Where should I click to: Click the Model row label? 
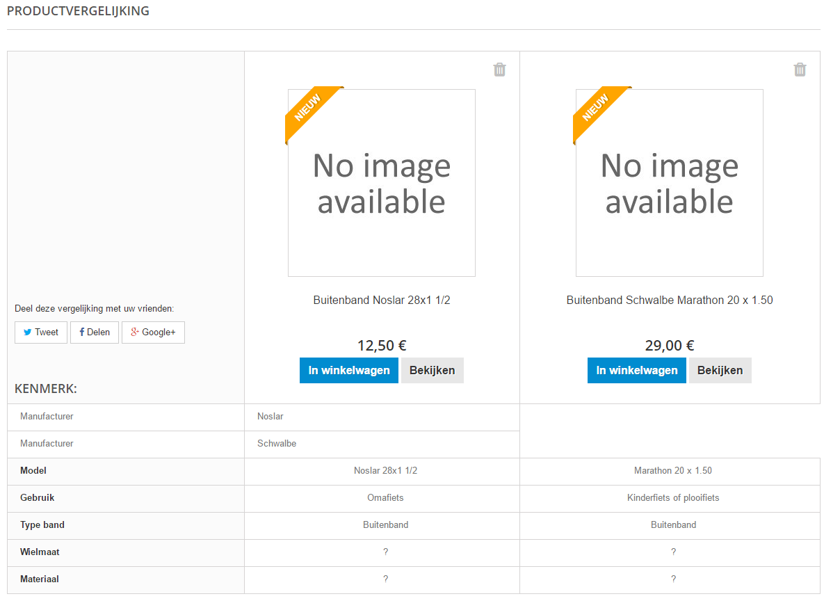point(33,471)
